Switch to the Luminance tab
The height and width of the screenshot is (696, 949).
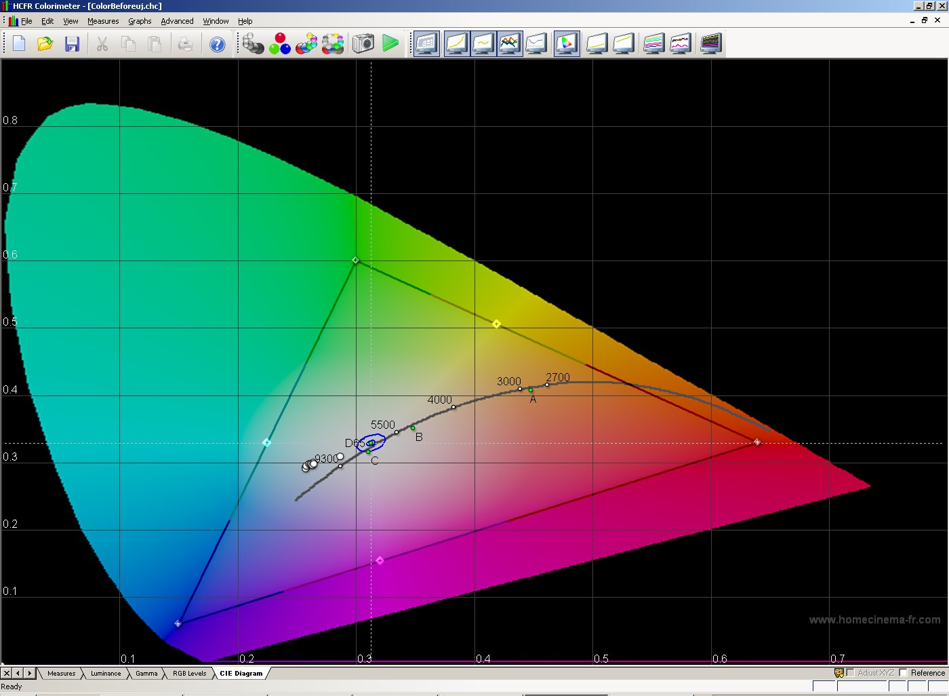pos(106,674)
